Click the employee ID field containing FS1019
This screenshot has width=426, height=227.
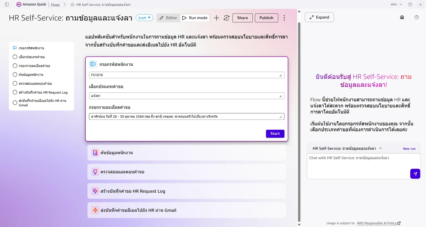187,75
